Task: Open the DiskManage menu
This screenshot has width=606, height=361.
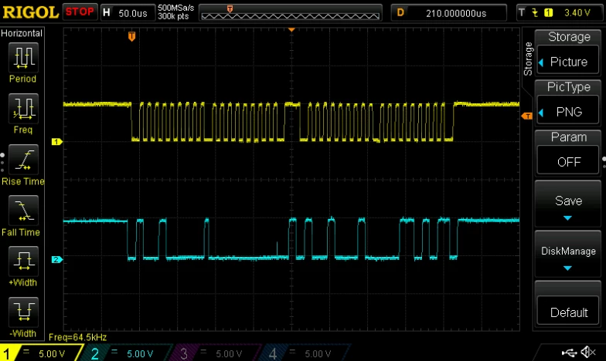Action: 567,255
